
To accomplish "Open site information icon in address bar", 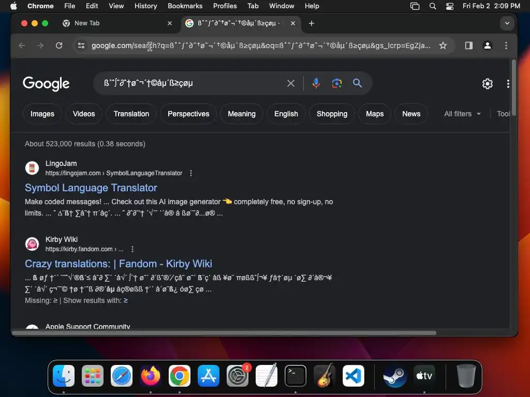I will [x=81, y=45].
